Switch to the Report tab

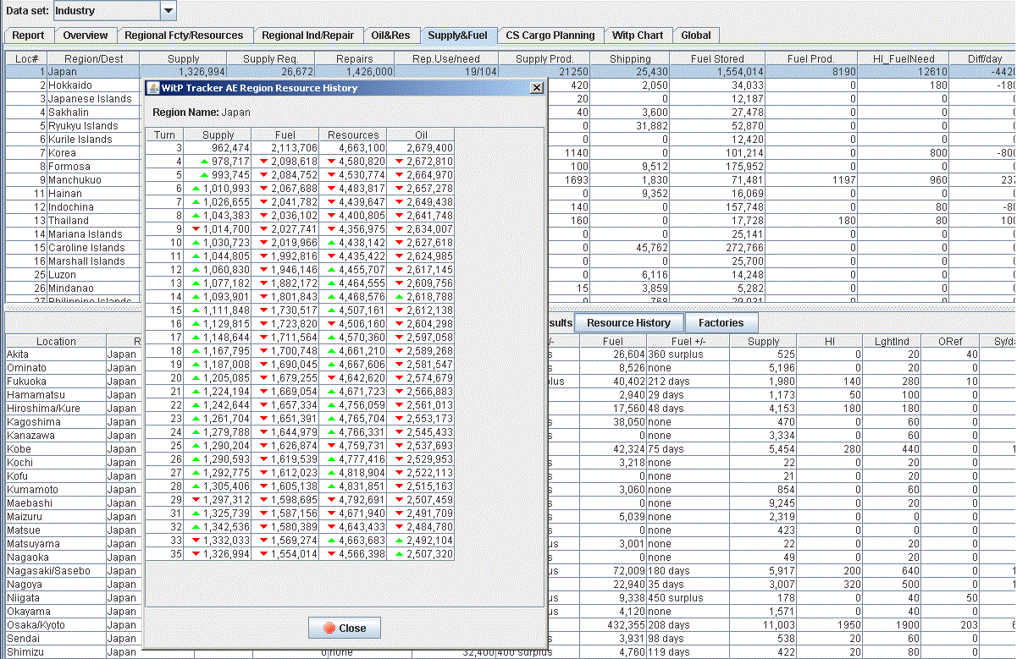(28, 36)
